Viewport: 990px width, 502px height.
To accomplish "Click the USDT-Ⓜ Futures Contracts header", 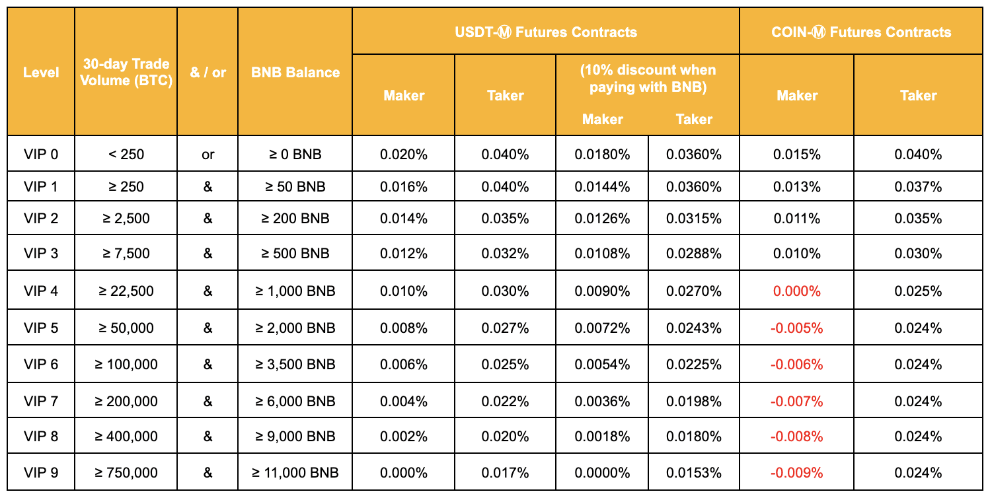I will (x=545, y=32).
